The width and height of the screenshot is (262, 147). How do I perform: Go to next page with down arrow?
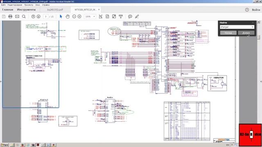coord(38,16)
